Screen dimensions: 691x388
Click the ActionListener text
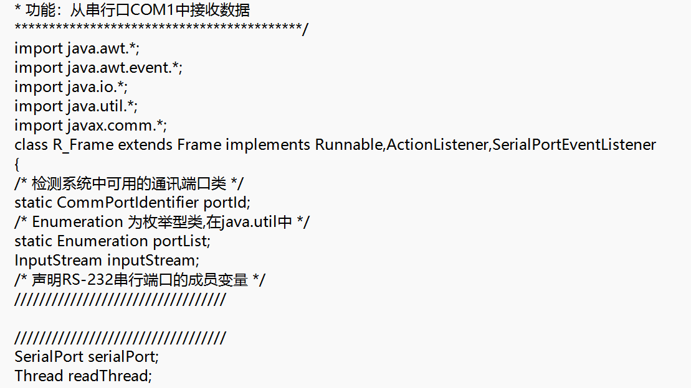click(x=437, y=145)
